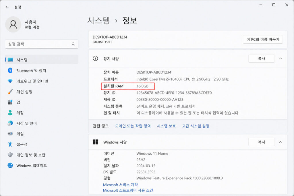Collapse the Windows 사양 section chevron
Image resolution: width=294 pixels, height=196 pixels.
(281, 142)
